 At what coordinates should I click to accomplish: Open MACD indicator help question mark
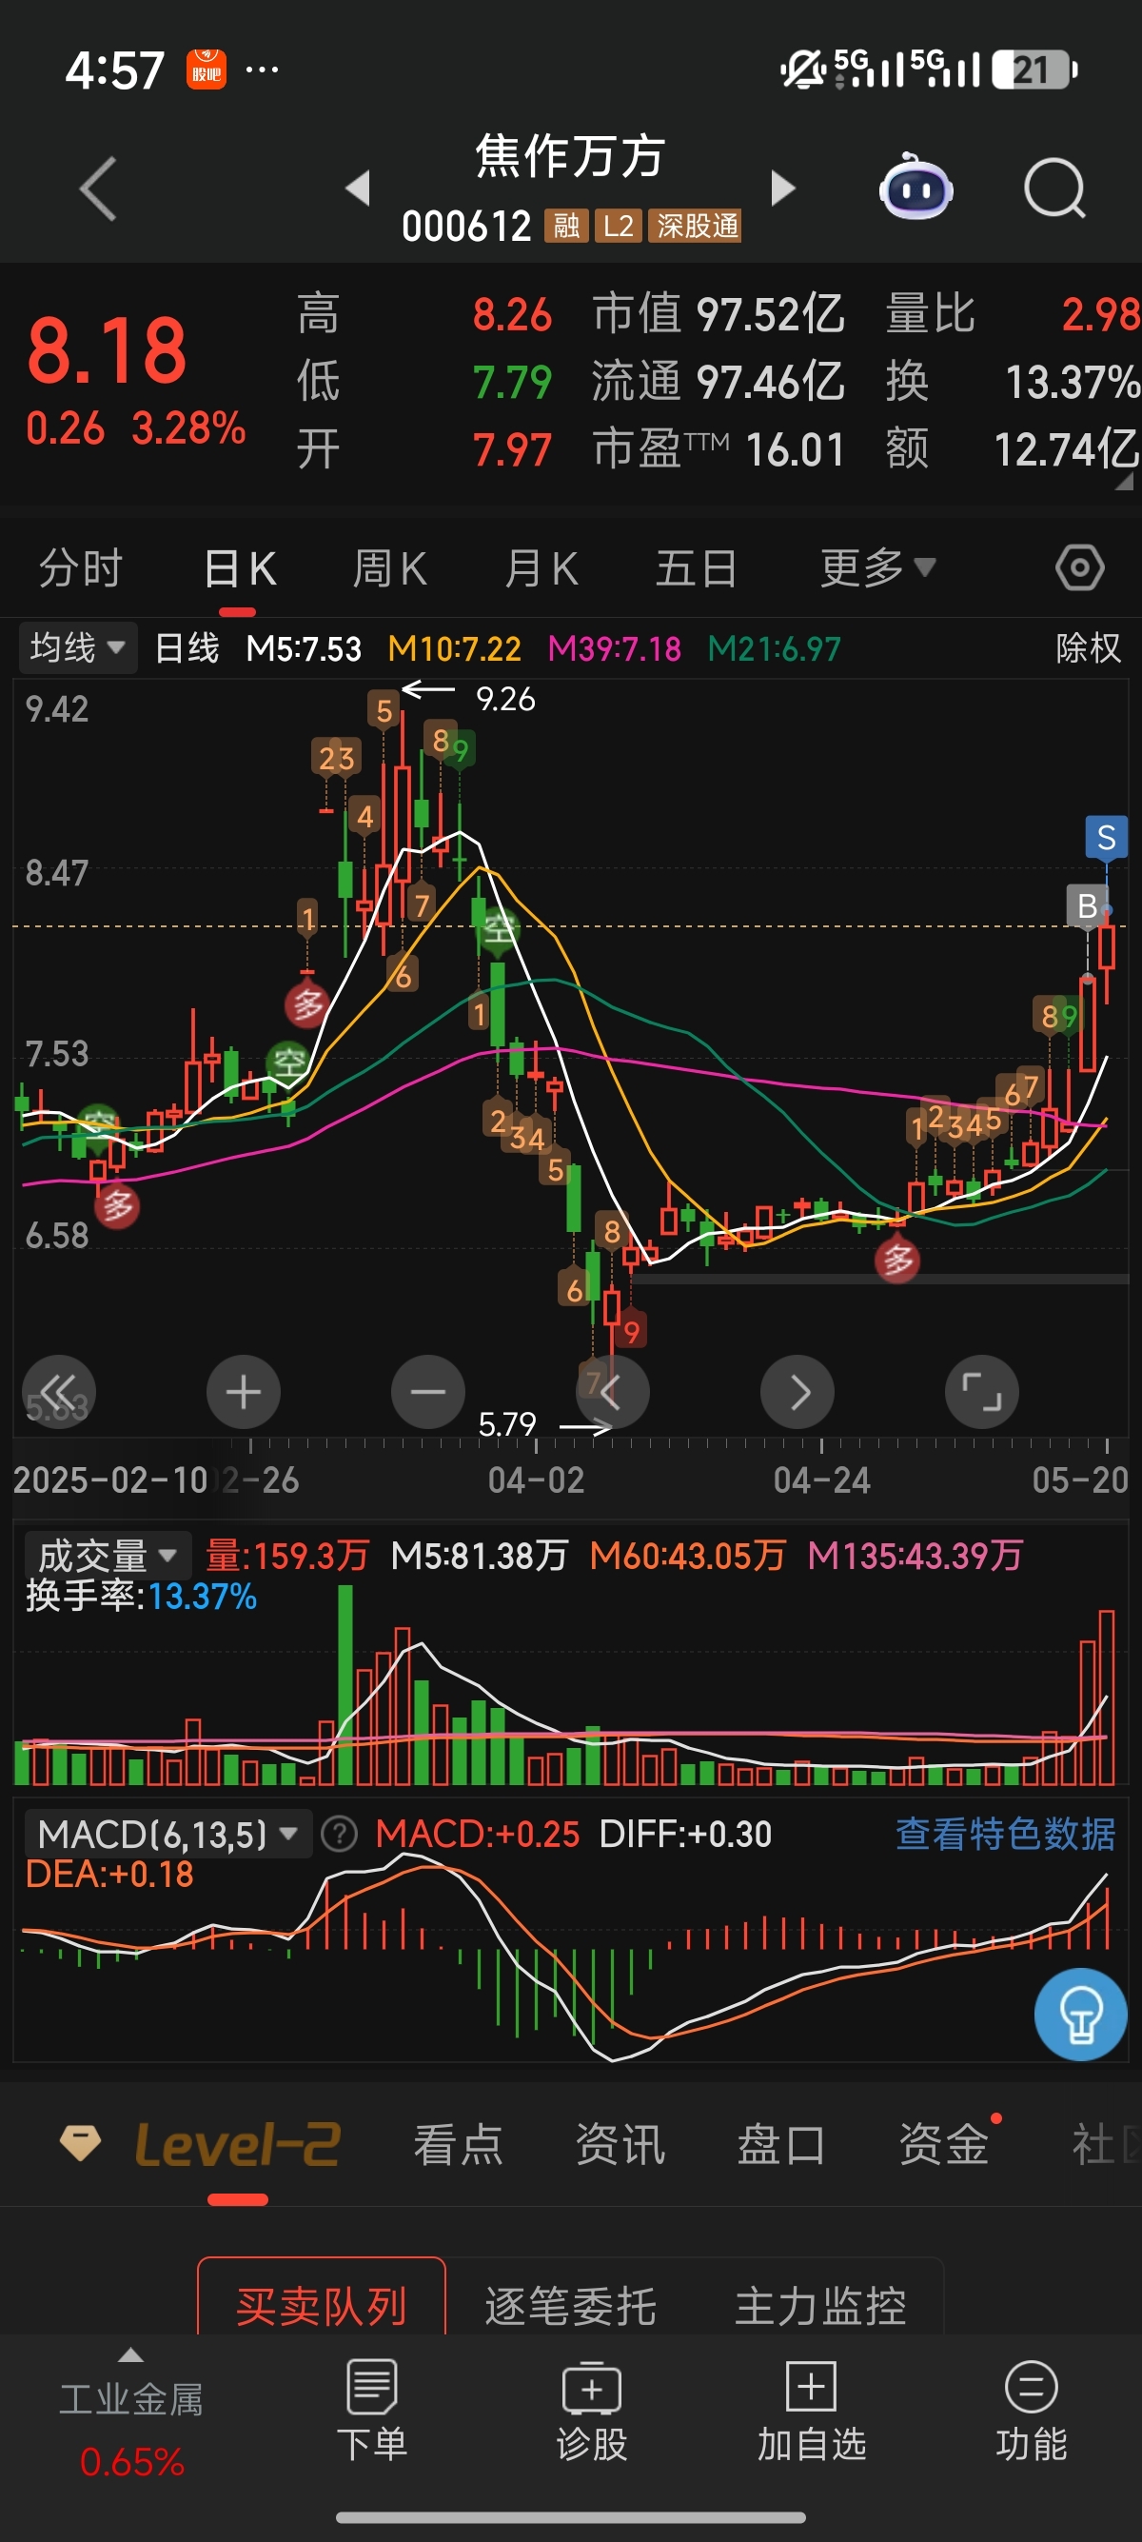[x=339, y=1835]
